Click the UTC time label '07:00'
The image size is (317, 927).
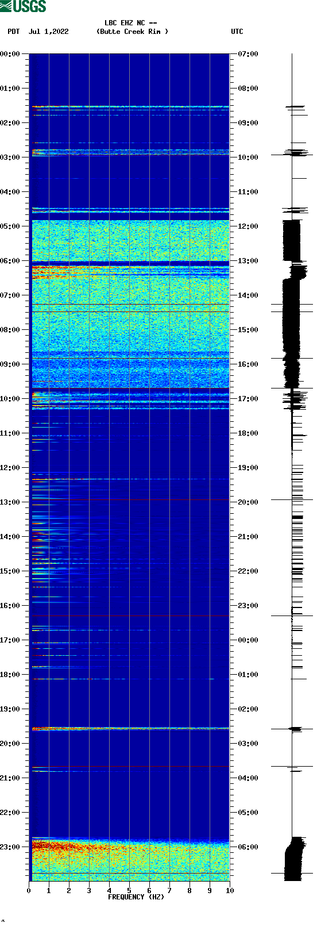point(248,54)
